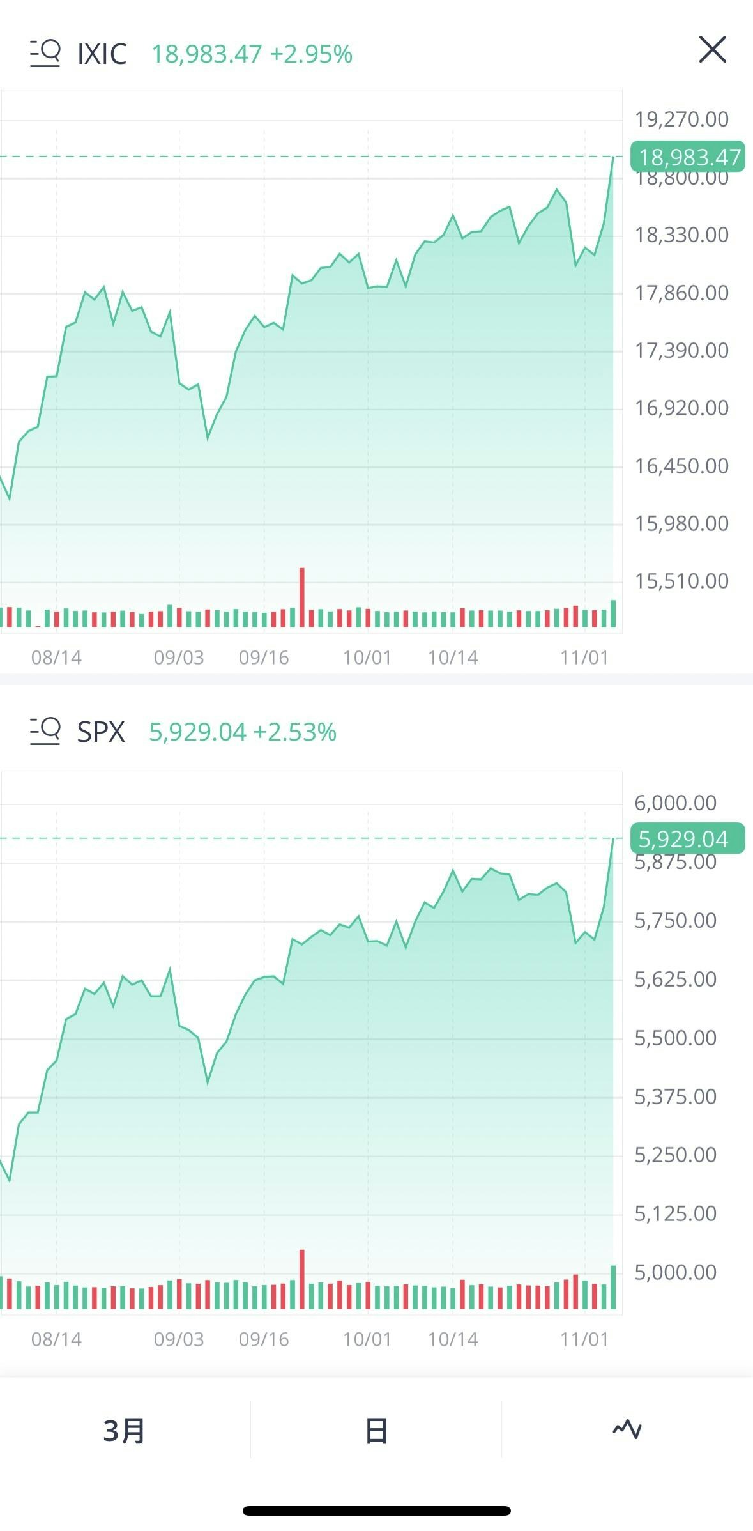
Task: Tap SPX price 5,929.04 +2.53% label
Action: point(243,732)
